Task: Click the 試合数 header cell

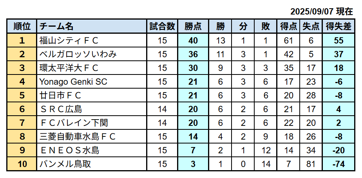Action: [162, 26]
